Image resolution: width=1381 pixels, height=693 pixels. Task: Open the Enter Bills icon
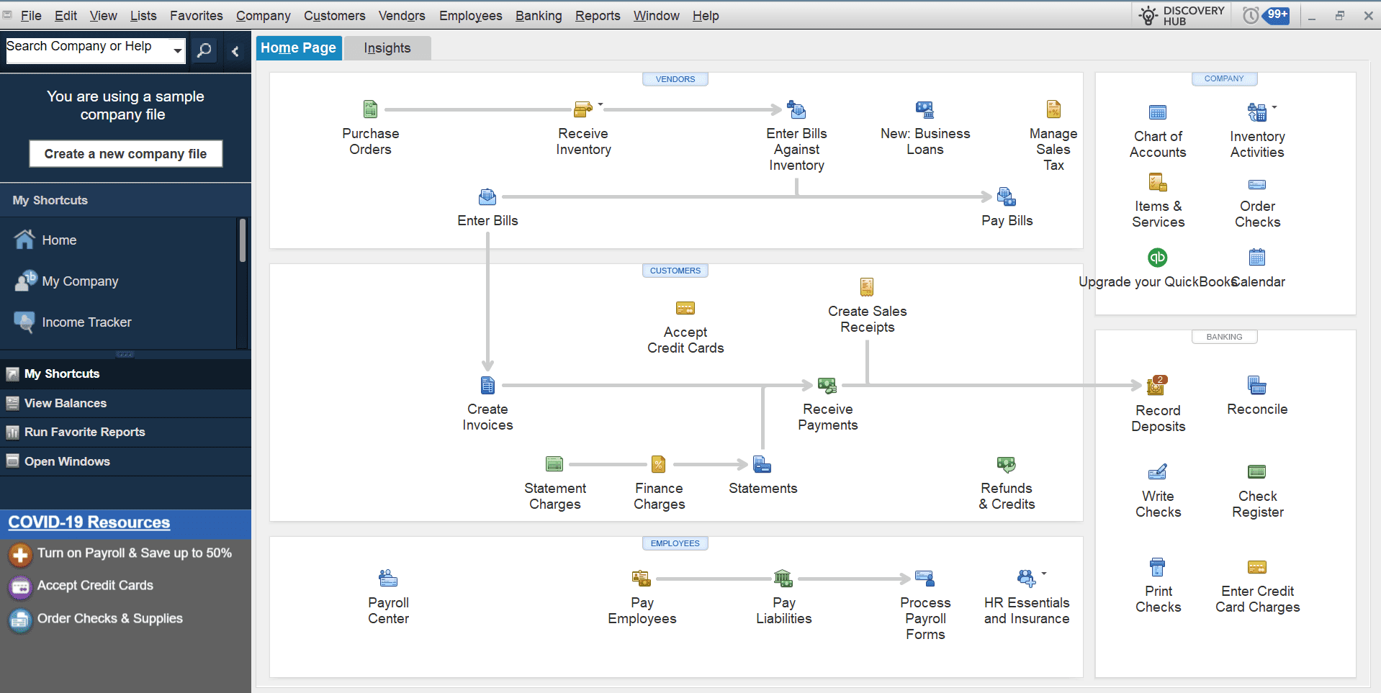click(487, 196)
